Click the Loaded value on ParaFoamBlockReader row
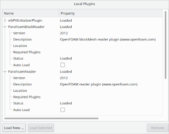169x134 pixels. click(x=66, y=27)
